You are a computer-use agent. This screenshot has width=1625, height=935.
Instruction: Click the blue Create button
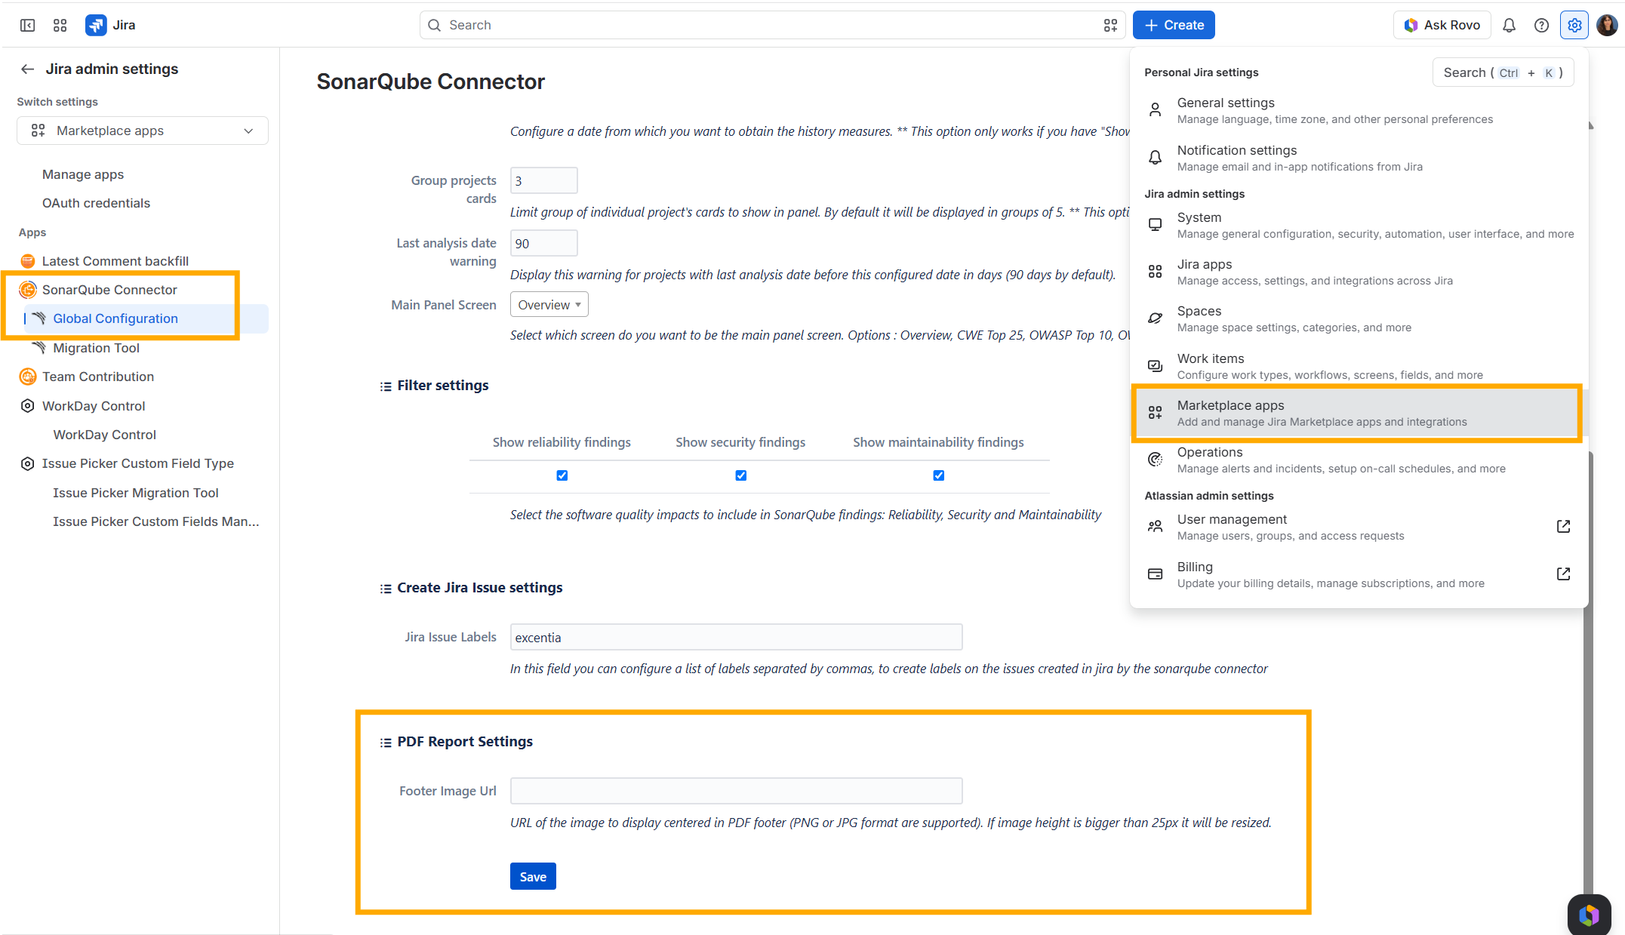pos(1174,25)
